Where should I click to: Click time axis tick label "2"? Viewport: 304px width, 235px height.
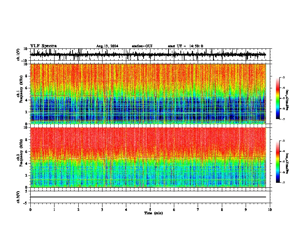tap(78, 210)
